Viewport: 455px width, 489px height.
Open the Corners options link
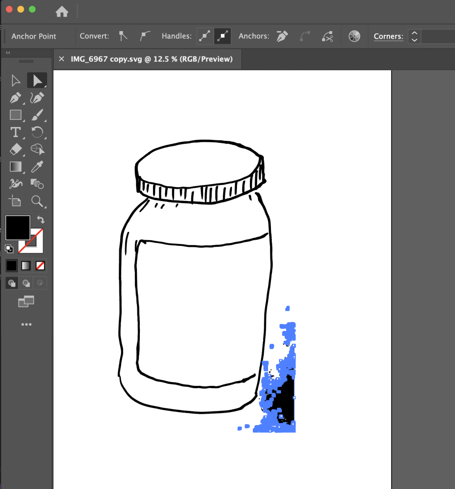point(388,36)
